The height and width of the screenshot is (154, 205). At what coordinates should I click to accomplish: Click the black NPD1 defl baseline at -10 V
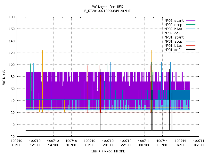click(x=108, y=131)
